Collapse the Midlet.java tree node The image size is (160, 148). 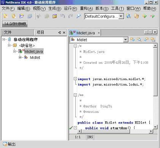coord(15,51)
